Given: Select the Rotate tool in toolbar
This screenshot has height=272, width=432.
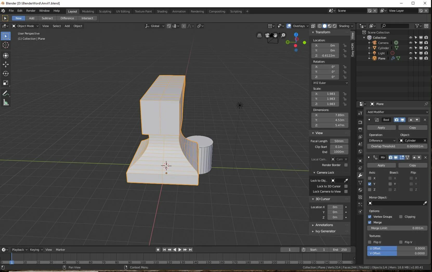Looking at the screenshot, I should click(5, 74).
